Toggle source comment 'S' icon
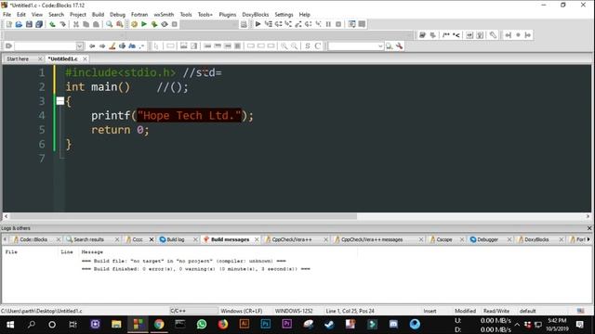The image size is (595, 334). click(308, 46)
